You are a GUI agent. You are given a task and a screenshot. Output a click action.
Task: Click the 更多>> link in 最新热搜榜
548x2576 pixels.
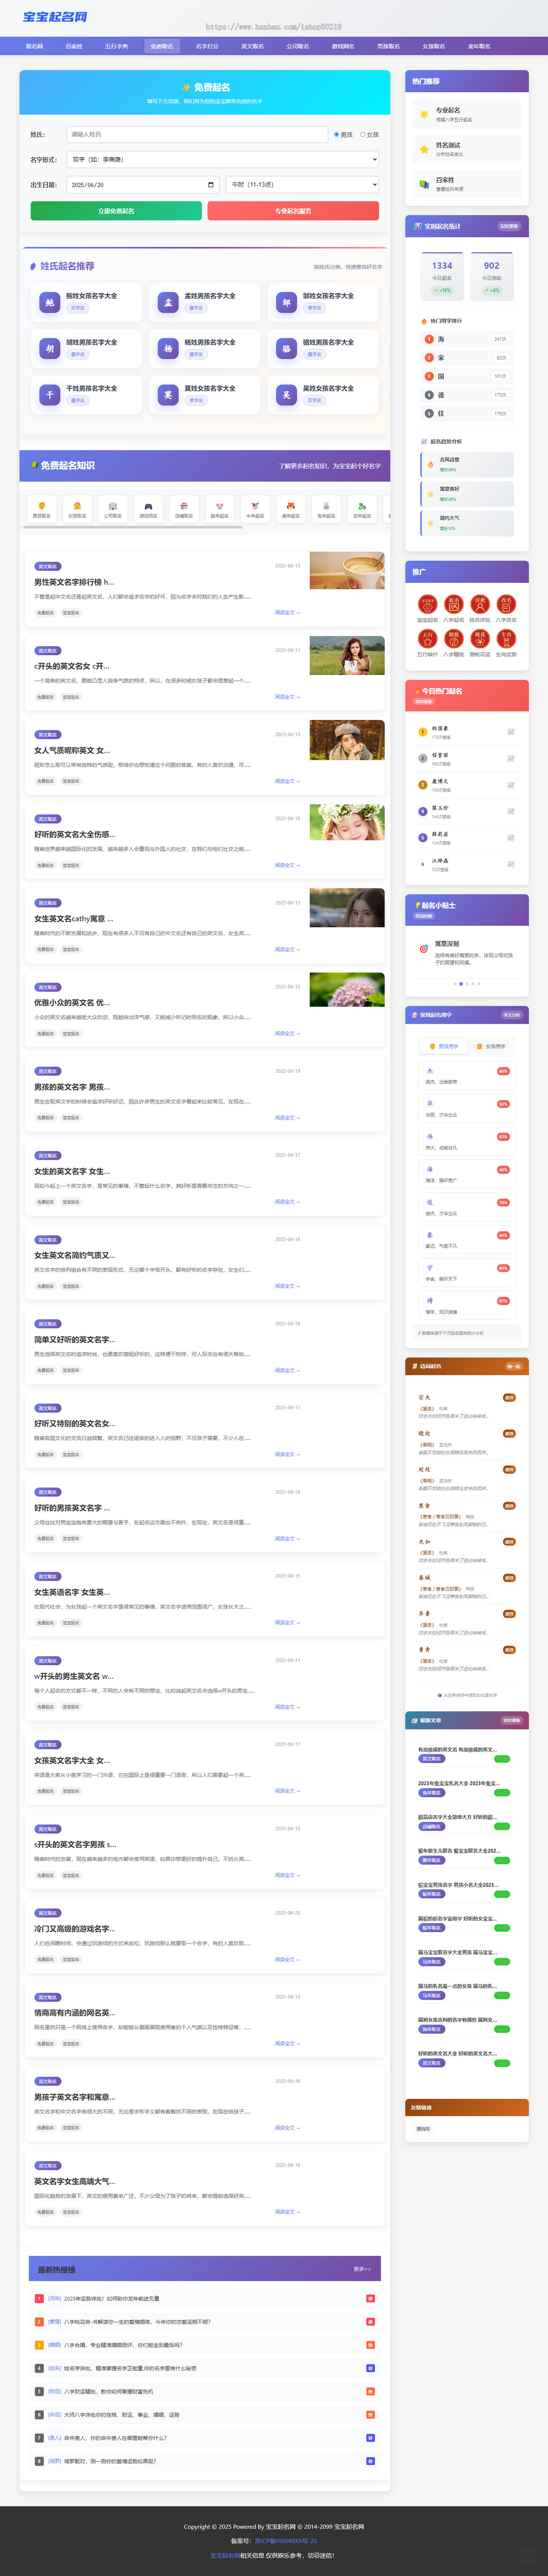pyautogui.click(x=362, y=2269)
